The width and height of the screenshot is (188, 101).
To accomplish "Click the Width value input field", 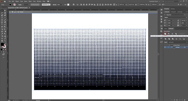I will [142, 4].
